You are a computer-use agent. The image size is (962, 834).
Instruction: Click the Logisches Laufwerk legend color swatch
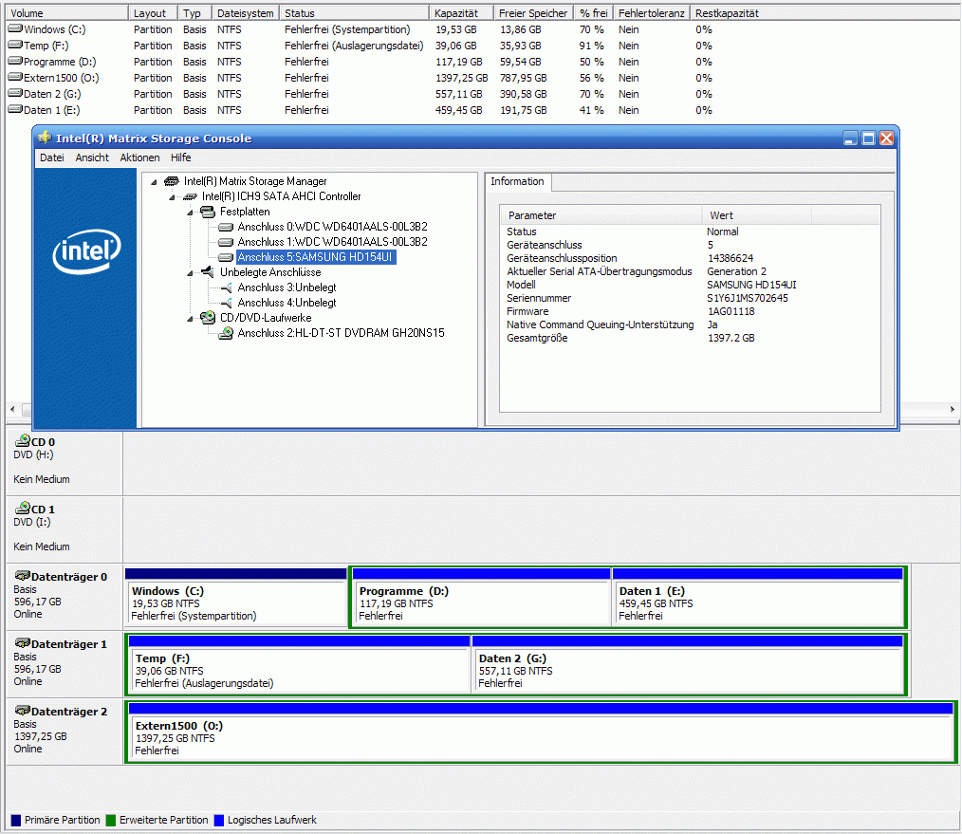pyautogui.click(x=219, y=821)
